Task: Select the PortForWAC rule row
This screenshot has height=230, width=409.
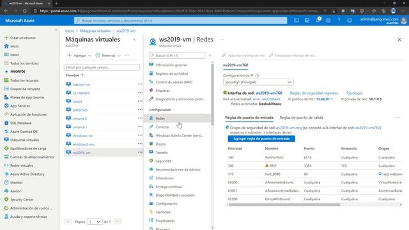Action: point(314,157)
